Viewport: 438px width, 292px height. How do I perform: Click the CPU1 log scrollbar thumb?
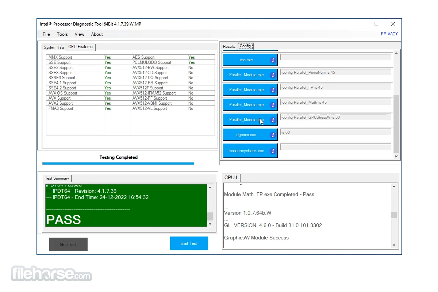[394, 215]
